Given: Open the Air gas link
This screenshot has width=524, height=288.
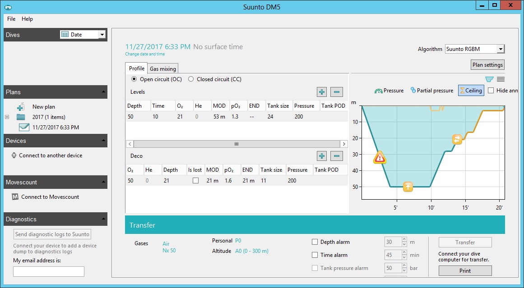Looking at the screenshot, I should (x=166, y=244).
